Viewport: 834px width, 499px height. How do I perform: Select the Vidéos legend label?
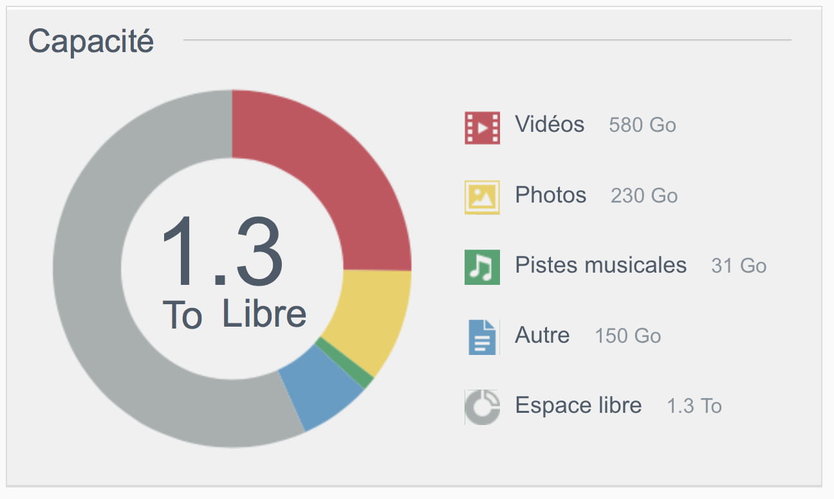[x=550, y=124]
